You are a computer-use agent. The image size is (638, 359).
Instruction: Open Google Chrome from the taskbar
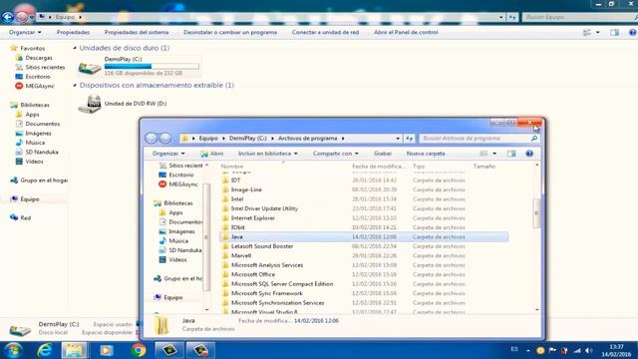pyautogui.click(x=139, y=350)
